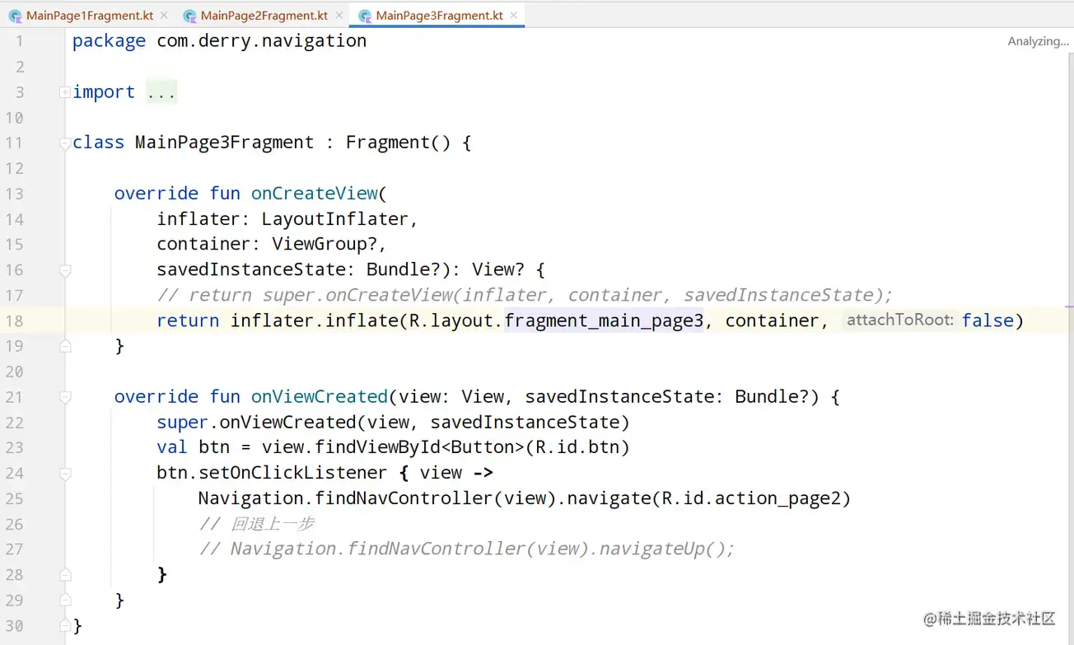Click 'setOnClickListener' on line 24
Screen dimensions: 1074x645
click(294, 474)
